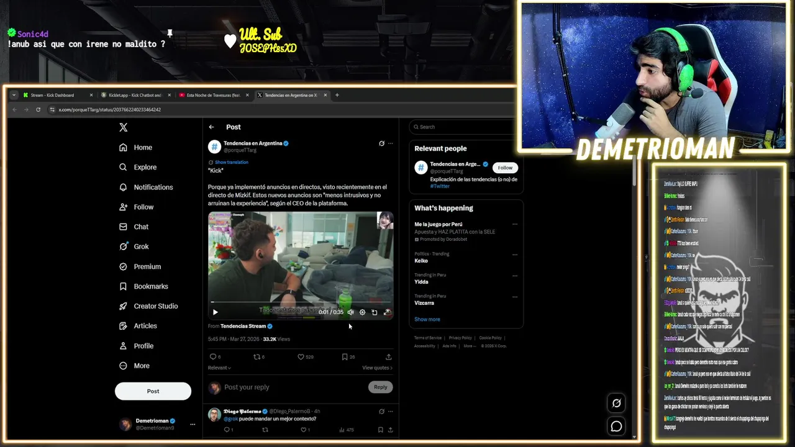The height and width of the screenshot is (447, 795).
Task: Click the Grok icon on main post
Action: click(381, 143)
